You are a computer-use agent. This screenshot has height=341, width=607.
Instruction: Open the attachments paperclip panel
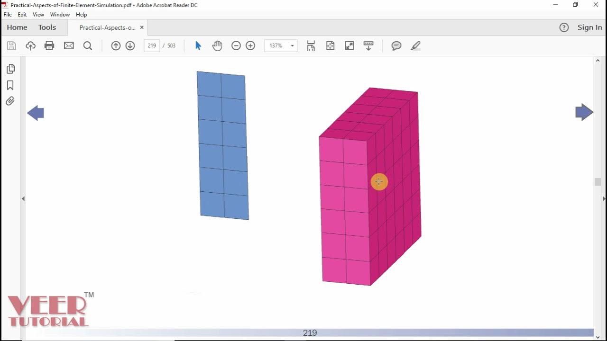pyautogui.click(x=10, y=101)
